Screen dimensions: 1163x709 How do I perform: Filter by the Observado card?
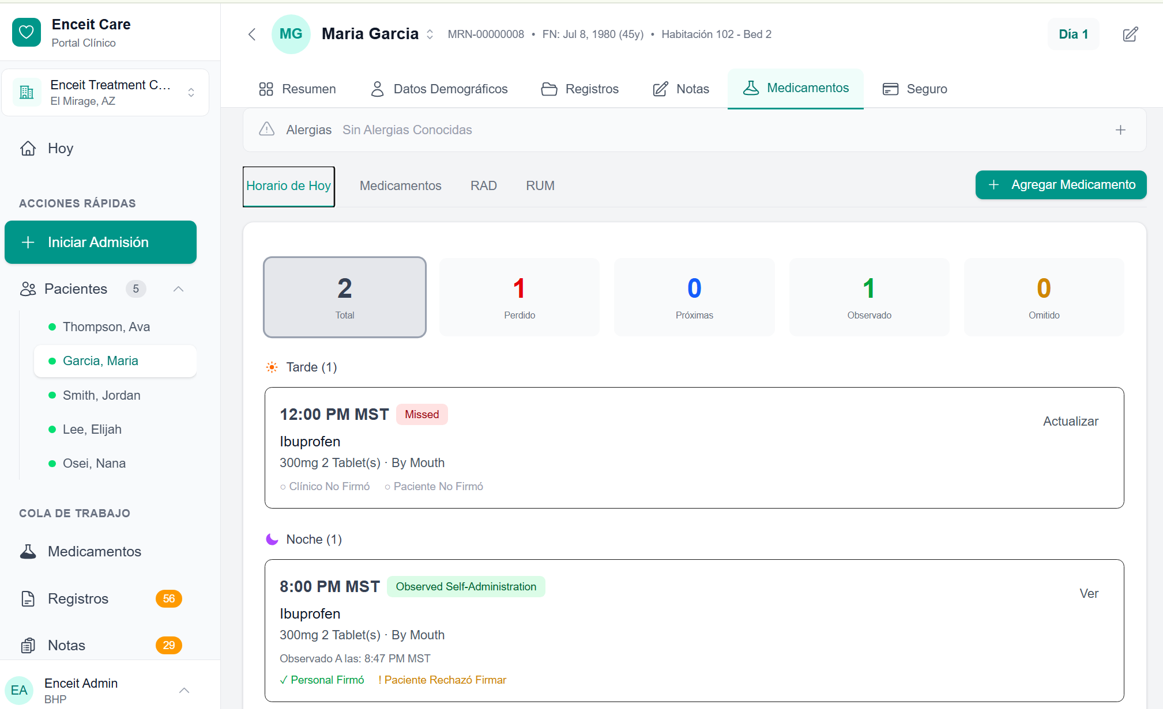(x=869, y=297)
